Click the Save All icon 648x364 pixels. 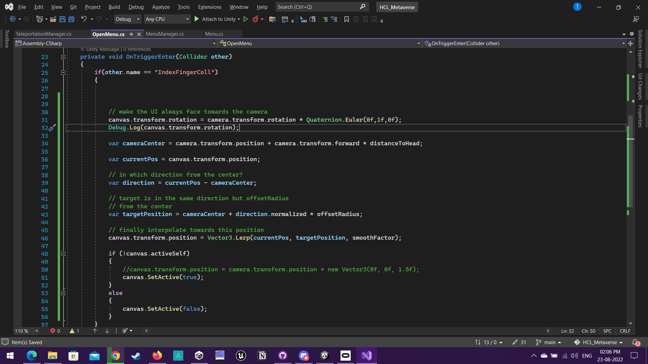(x=72, y=19)
